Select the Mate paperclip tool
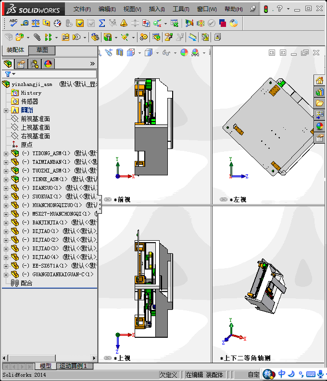Image resolution: width=327 pixels, height=381 pixels. [x=37, y=37]
